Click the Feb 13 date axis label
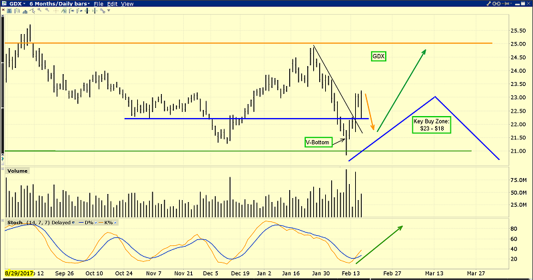Viewport: 533px width, 280px height. pyautogui.click(x=351, y=273)
